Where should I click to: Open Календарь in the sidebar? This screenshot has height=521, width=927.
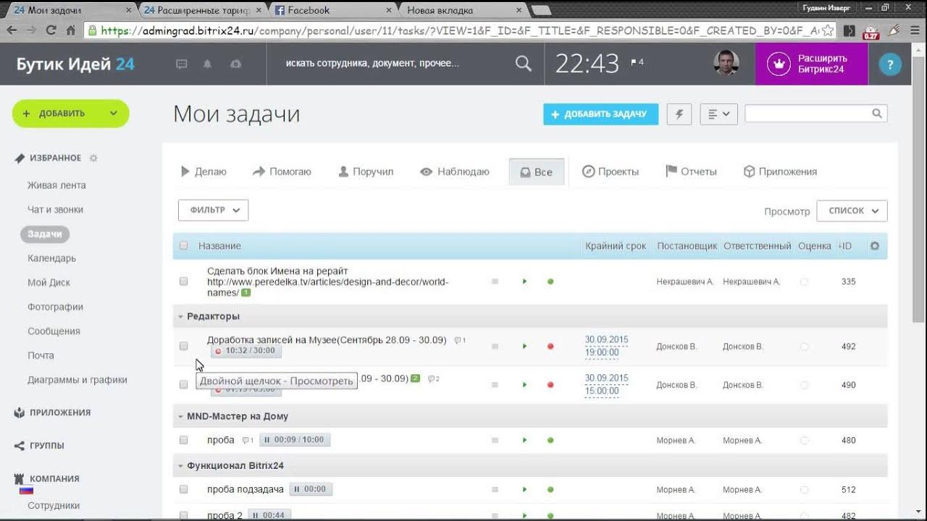(51, 258)
